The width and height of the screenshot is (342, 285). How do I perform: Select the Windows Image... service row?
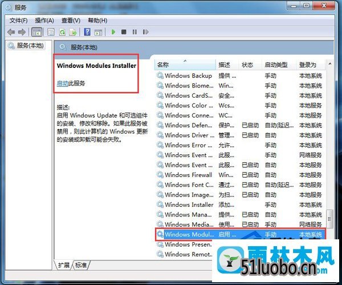pos(240,195)
